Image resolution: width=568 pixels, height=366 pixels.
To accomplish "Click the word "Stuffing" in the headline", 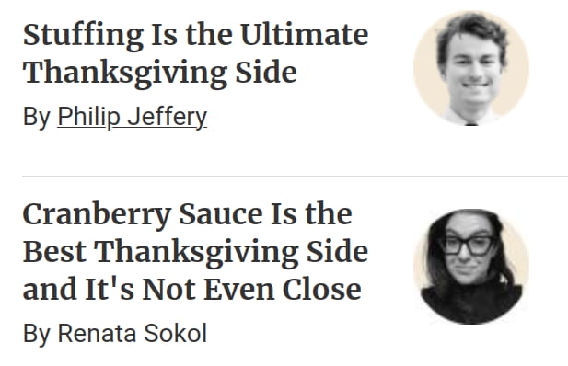I will [x=84, y=36].
